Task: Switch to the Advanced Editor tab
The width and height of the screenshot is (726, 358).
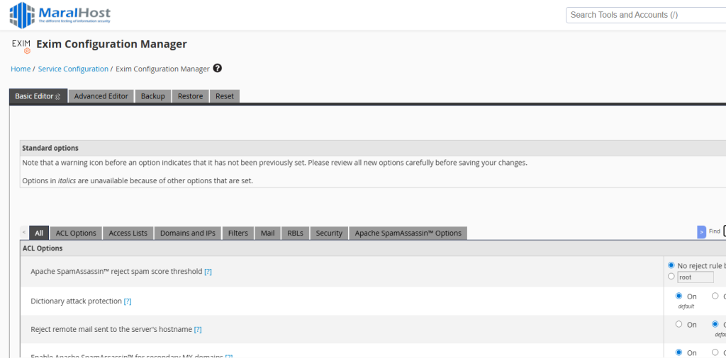Action: coord(101,96)
